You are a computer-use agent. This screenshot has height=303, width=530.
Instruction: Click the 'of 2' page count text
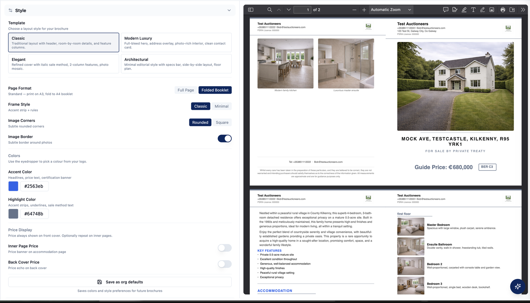pos(317,10)
